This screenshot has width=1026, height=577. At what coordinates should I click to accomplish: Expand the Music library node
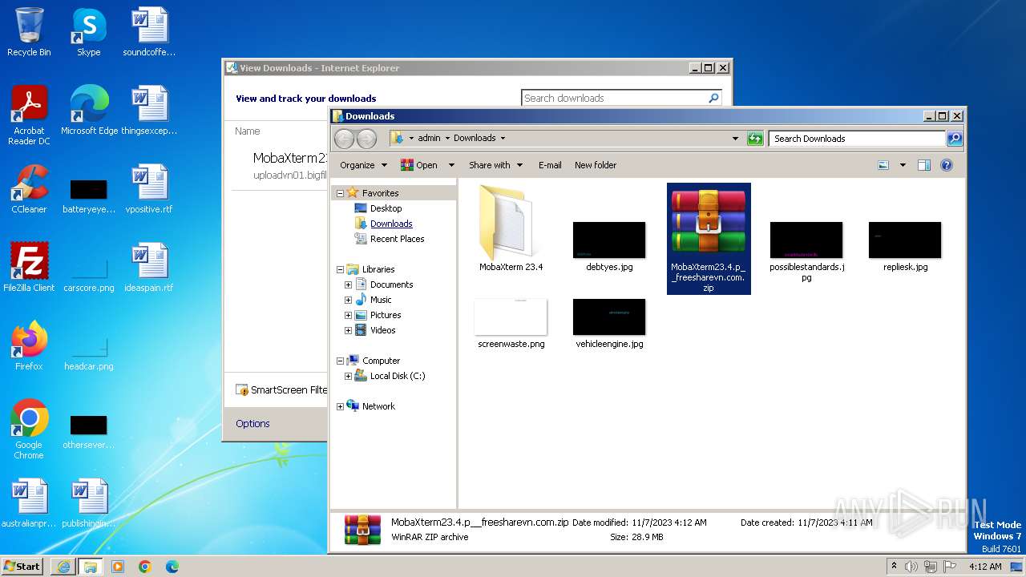pos(348,300)
